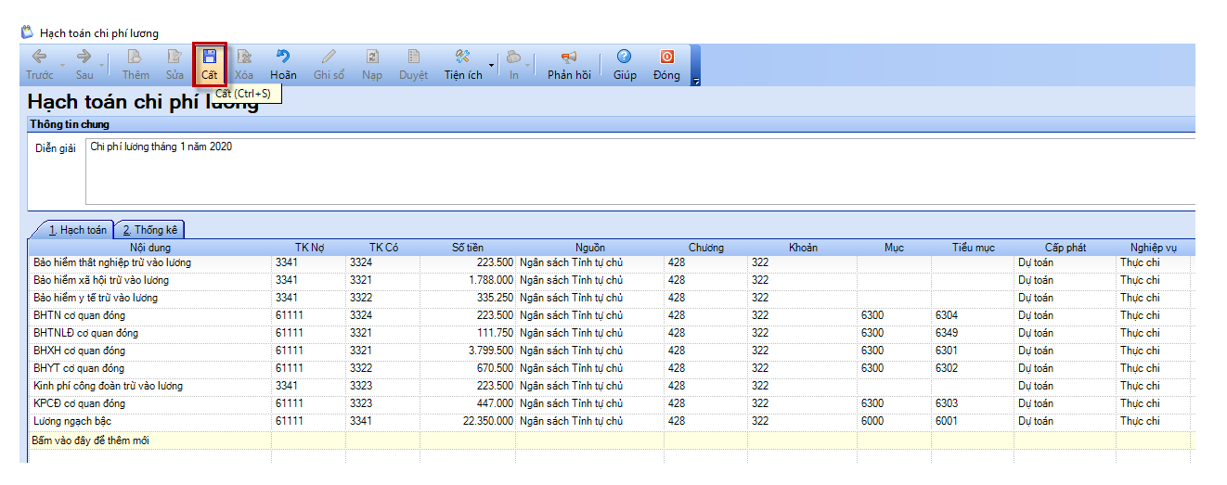The height and width of the screenshot is (485, 1227).
Task: Expand the In print options arrow
Action: 529,65
